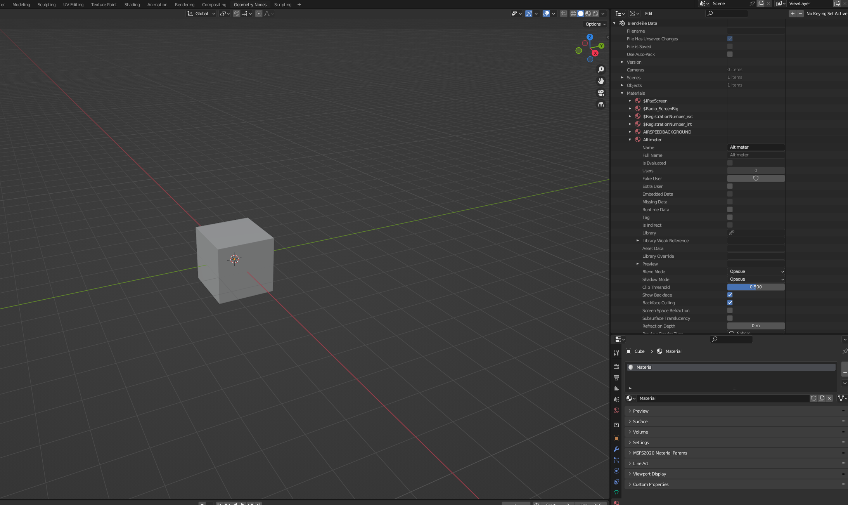Switch perspective/orthographic with the grid icon
Image resolution: width=848 pixels, height=505 pixels.
(x=601, y=105)
